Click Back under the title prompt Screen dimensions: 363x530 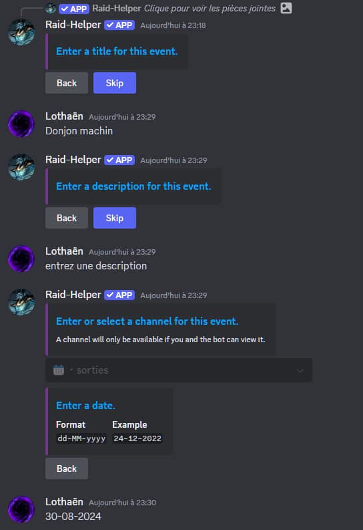point(67,83)
